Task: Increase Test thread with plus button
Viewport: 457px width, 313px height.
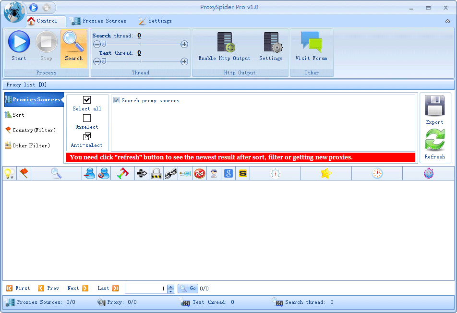Action: [x=184, y=61]
